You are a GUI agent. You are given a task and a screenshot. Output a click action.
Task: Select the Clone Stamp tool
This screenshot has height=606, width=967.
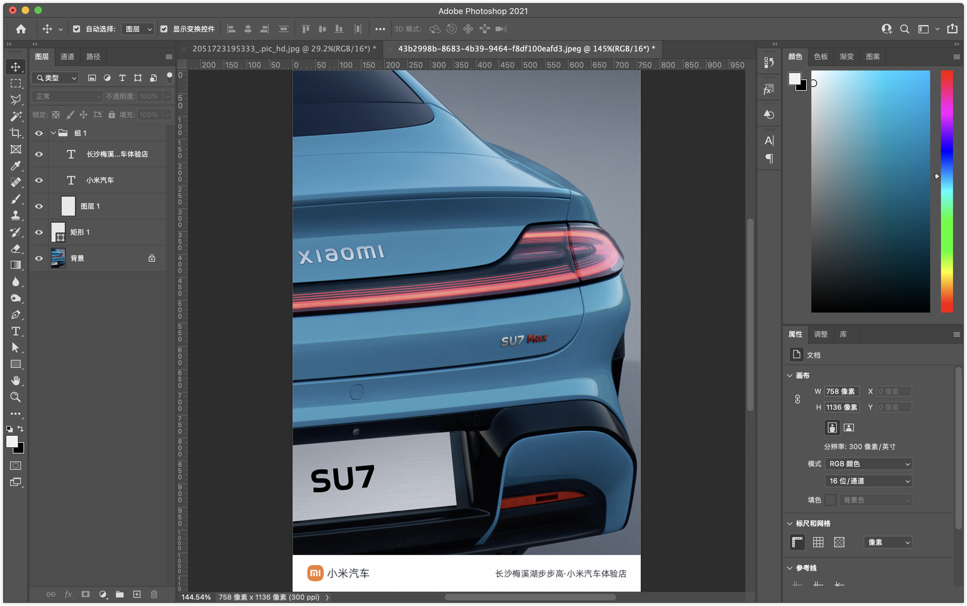pyautogui.click(x=16, y=215)
